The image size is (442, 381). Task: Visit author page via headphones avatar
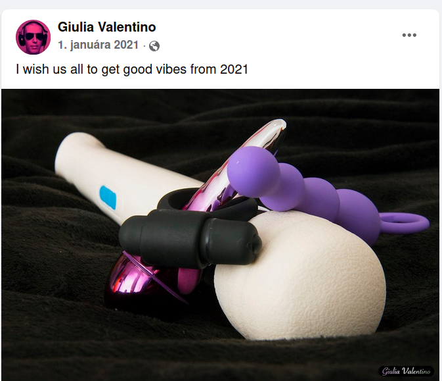pos(33,37)
